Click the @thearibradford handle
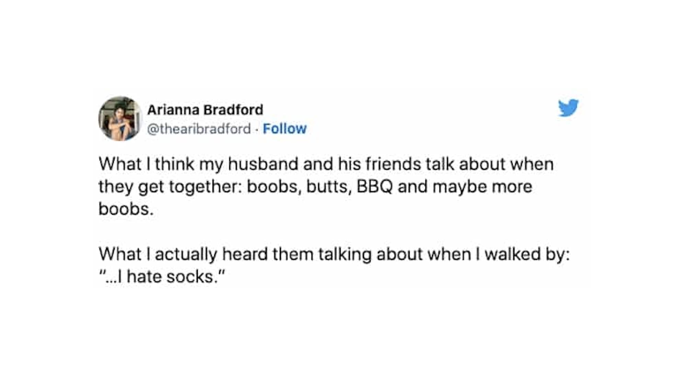The height and width of the screenshot is (375, 673). [x=199, y=129]
